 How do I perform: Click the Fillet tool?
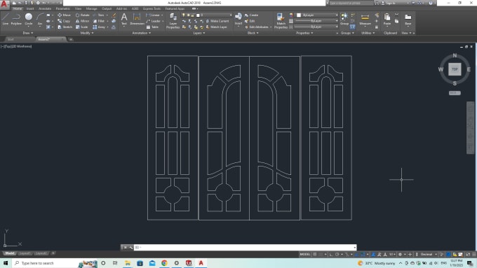[99, 21]
